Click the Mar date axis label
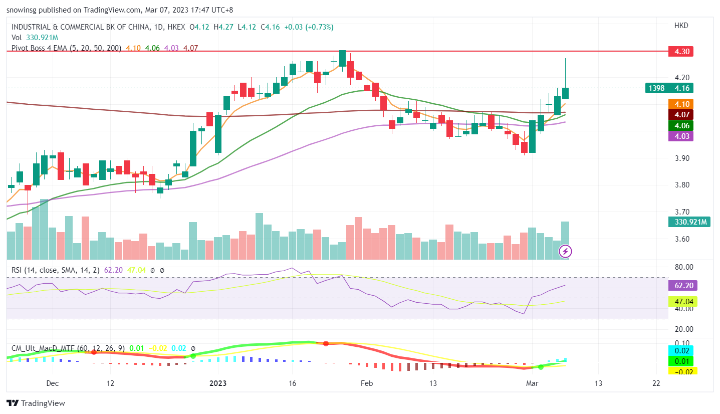Viewport: 720px width, 414px height. tap(533, 383)
